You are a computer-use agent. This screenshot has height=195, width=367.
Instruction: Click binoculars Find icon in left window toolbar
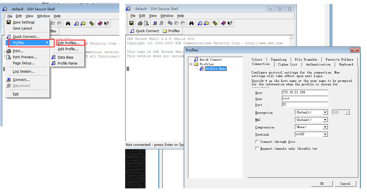pyautogui.click(x=68, y=24)
